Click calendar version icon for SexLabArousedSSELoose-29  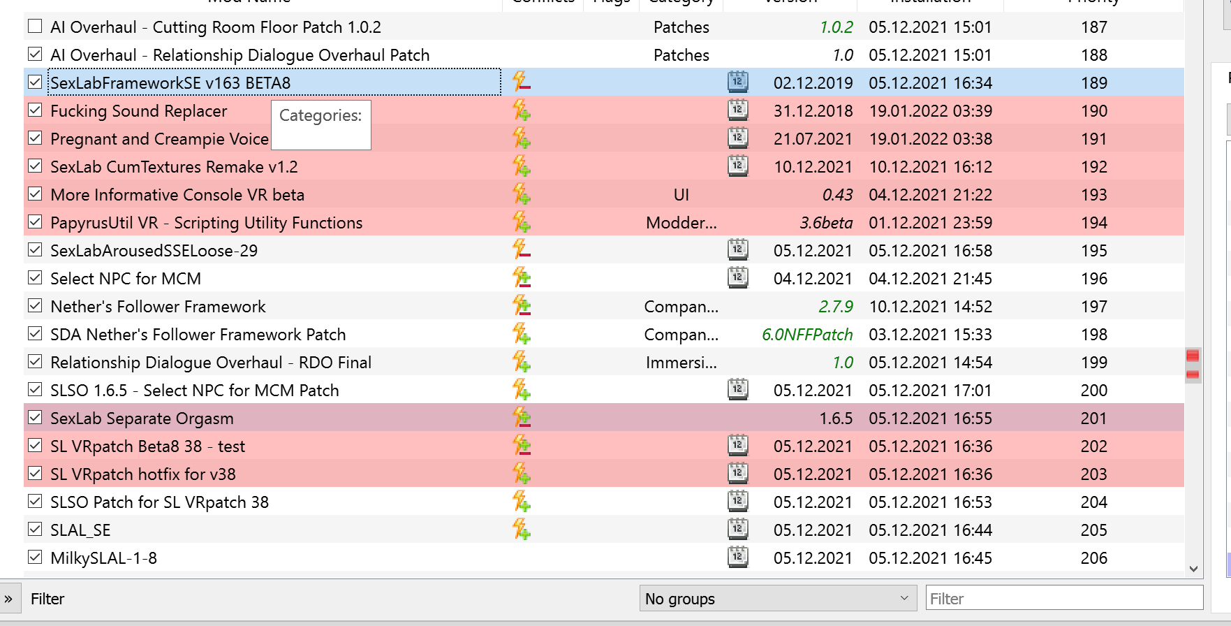coord(737,249)
